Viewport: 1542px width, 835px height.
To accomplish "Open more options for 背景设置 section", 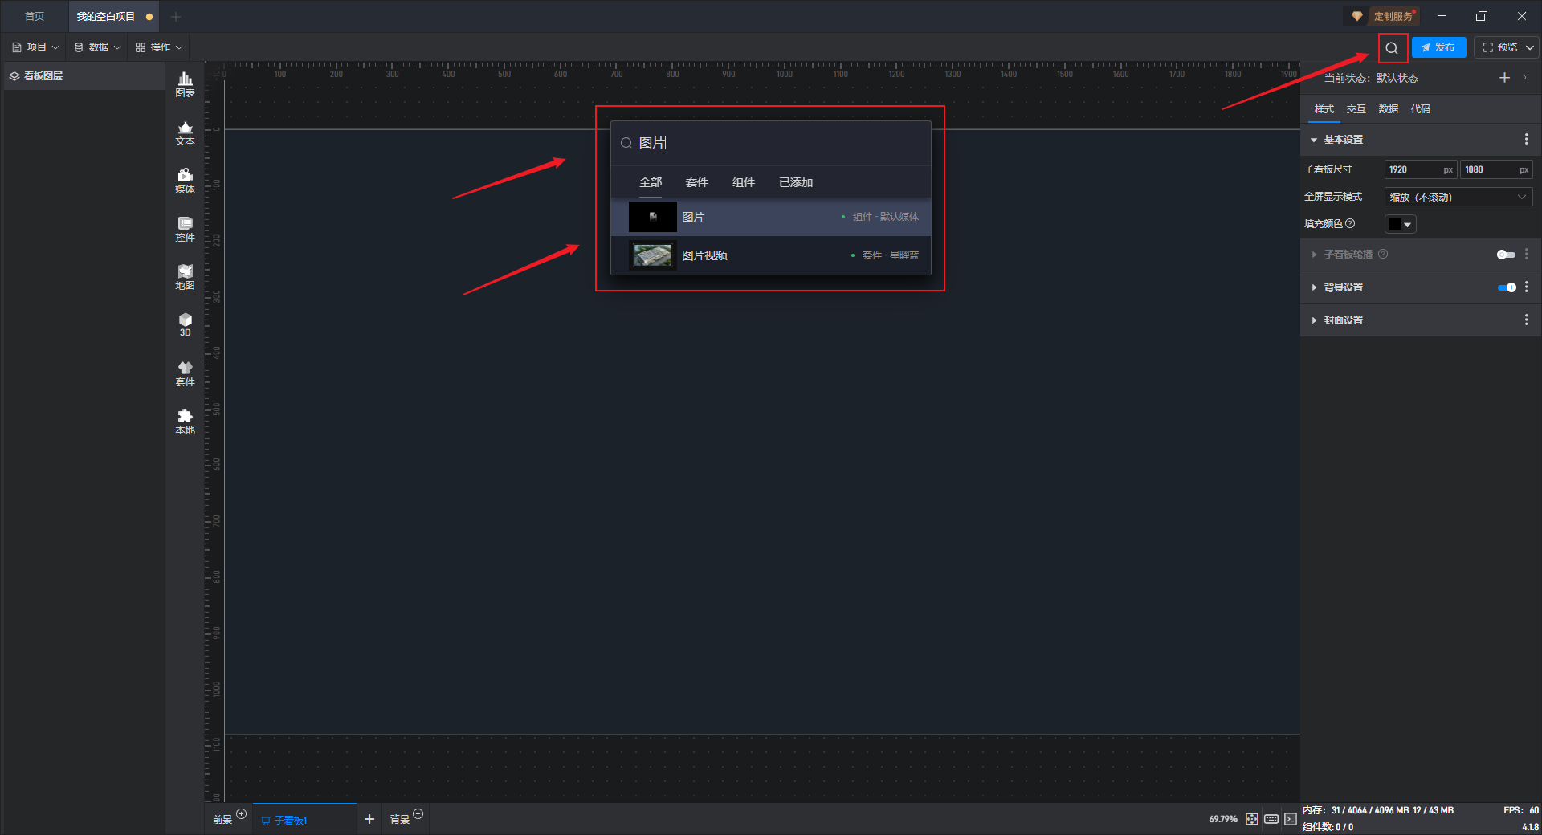I will point(1526,287).
